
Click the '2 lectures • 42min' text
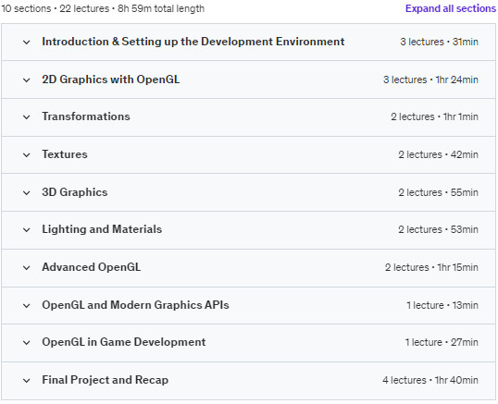[438, 154]
